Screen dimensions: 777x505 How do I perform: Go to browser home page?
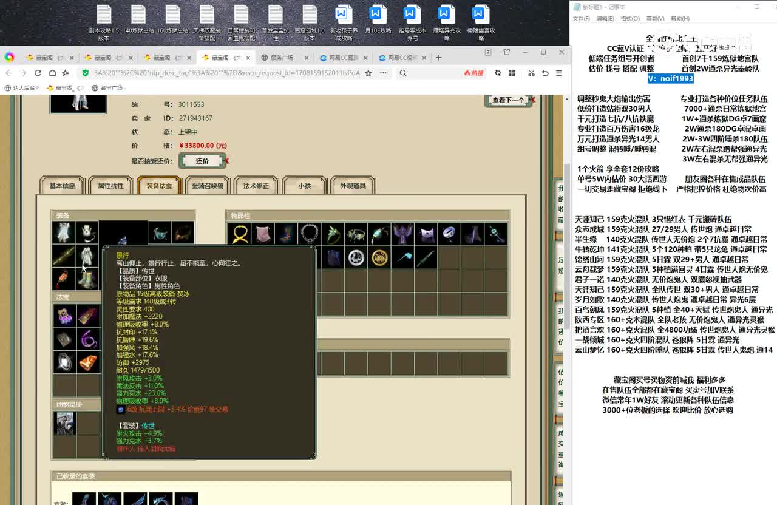click(x=52, y=73)
